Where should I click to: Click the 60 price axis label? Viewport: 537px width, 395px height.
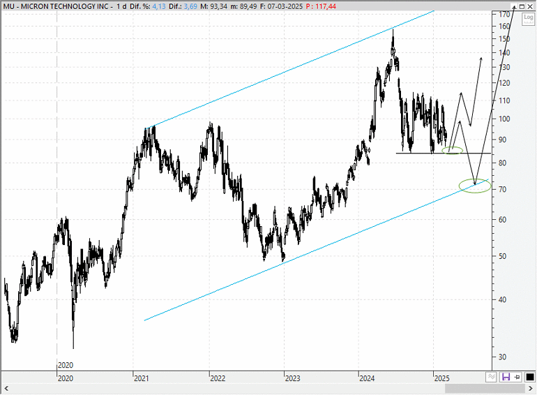click(x=502, y=220)
